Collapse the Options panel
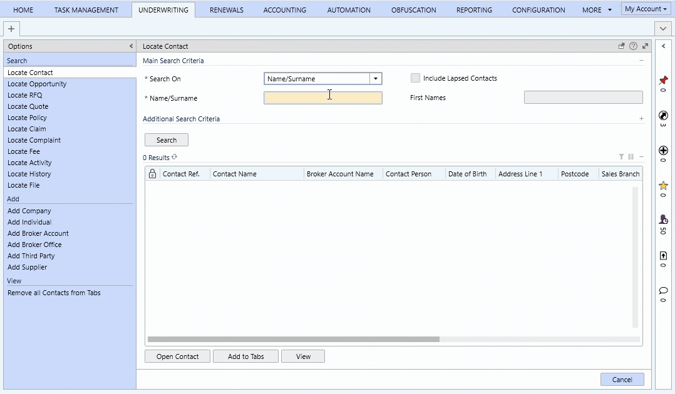The width and height of the screenshot is (675, 394). [x=131, y=46]
